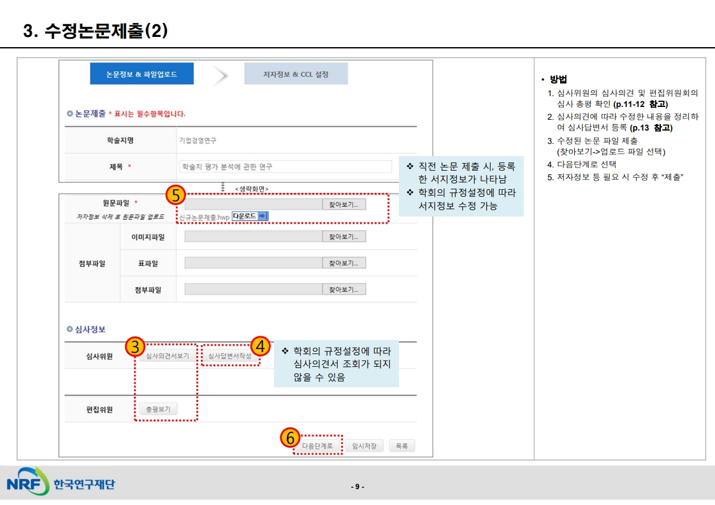Click the 편집위원 label cell
Viewport: 715px width, 505px height.
(x=99, y=409)
